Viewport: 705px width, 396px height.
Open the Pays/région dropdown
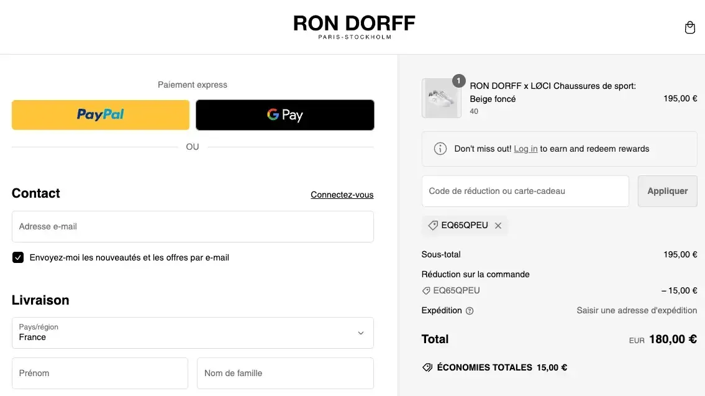[x=193, y=333]
